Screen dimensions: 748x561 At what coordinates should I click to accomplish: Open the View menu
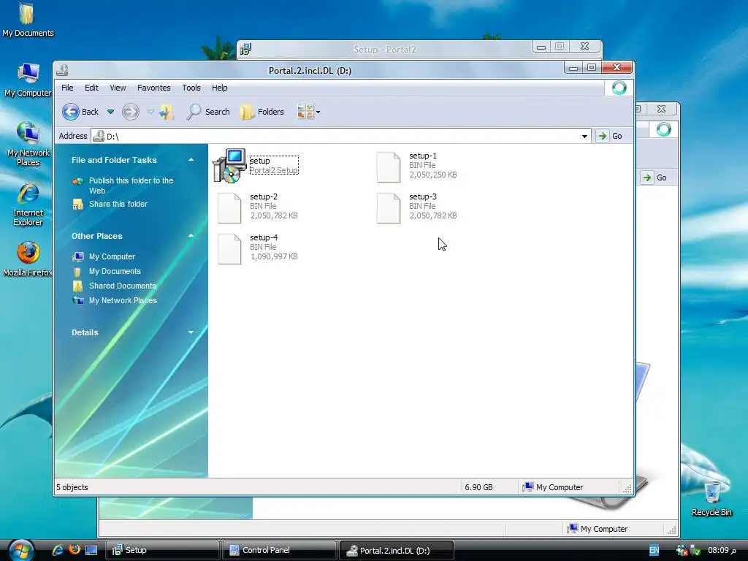point(118,88)
